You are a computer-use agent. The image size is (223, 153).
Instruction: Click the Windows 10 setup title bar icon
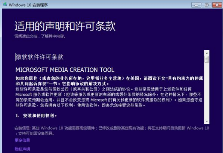click(5, 5)
